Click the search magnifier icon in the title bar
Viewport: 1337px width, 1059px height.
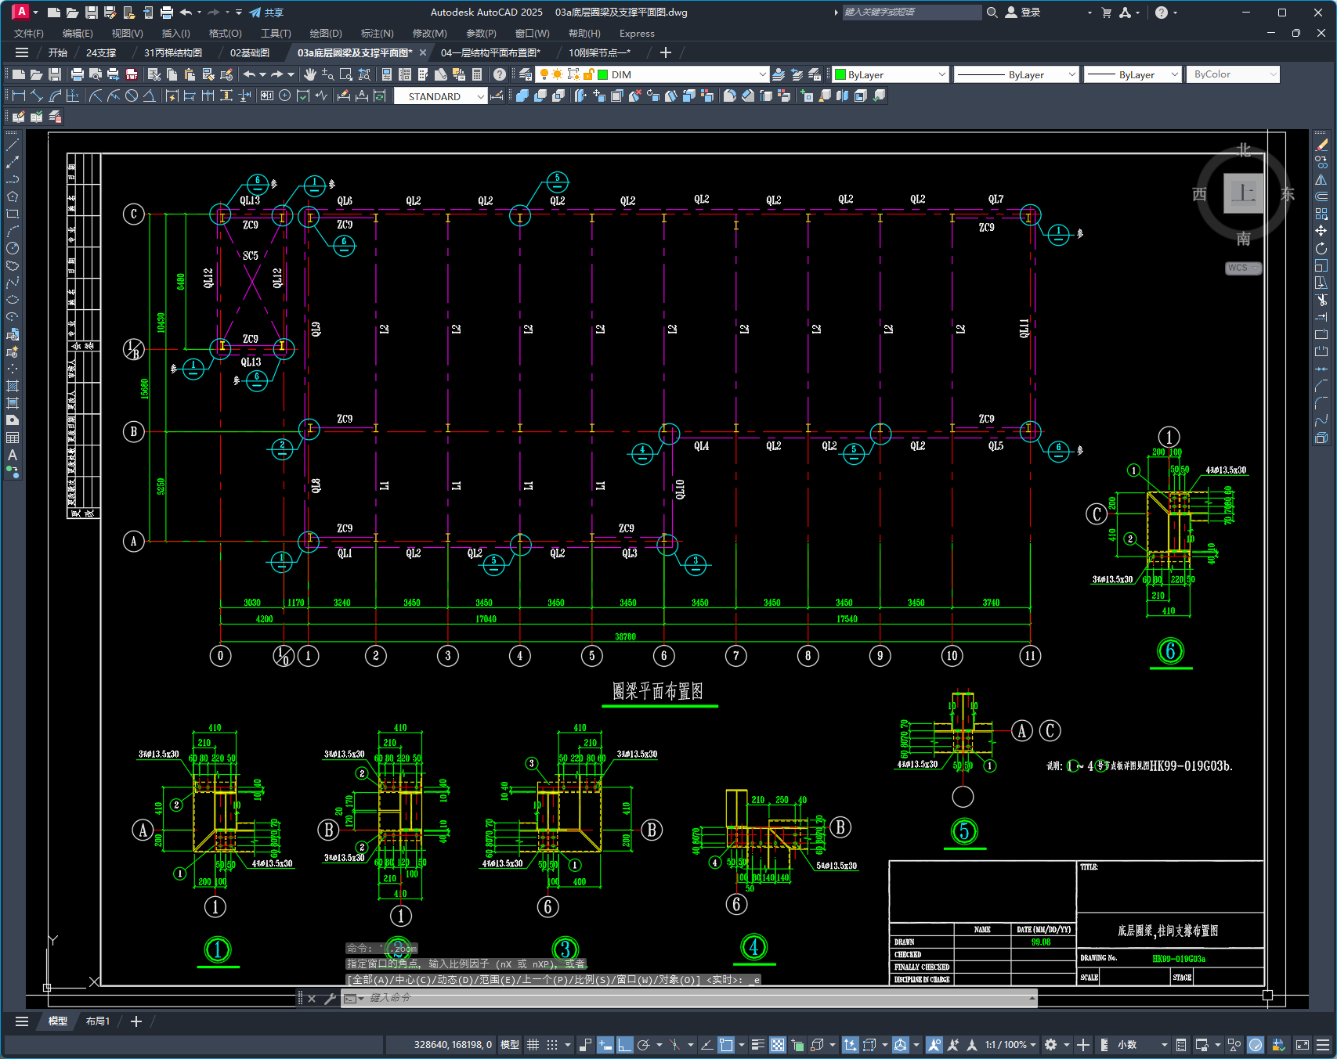coord(992,13)
